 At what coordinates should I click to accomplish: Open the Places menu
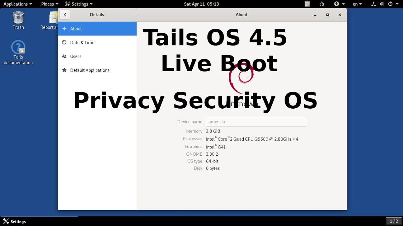click(x=49, y=4)
